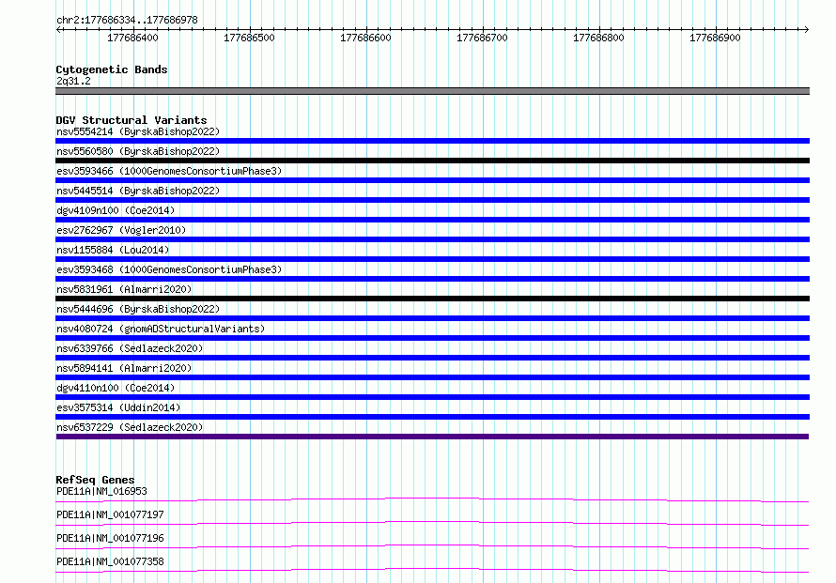The image size is (836, 583).
Task: Click nsv5445514 (ByrskaBishop2022) label
Action: click(x=138, y=191)
